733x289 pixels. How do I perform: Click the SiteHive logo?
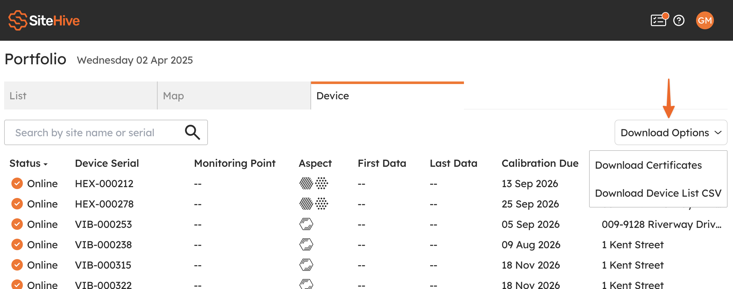44,20
